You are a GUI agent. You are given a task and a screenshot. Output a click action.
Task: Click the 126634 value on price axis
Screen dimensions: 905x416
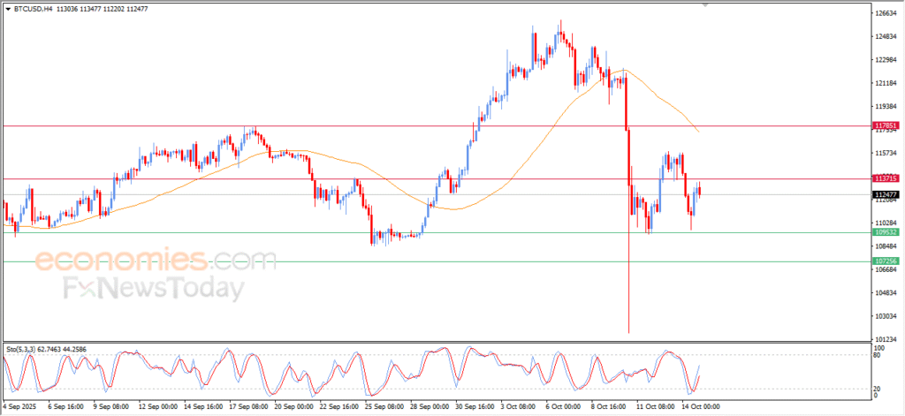pyautogui.click(x=886, y=13)
